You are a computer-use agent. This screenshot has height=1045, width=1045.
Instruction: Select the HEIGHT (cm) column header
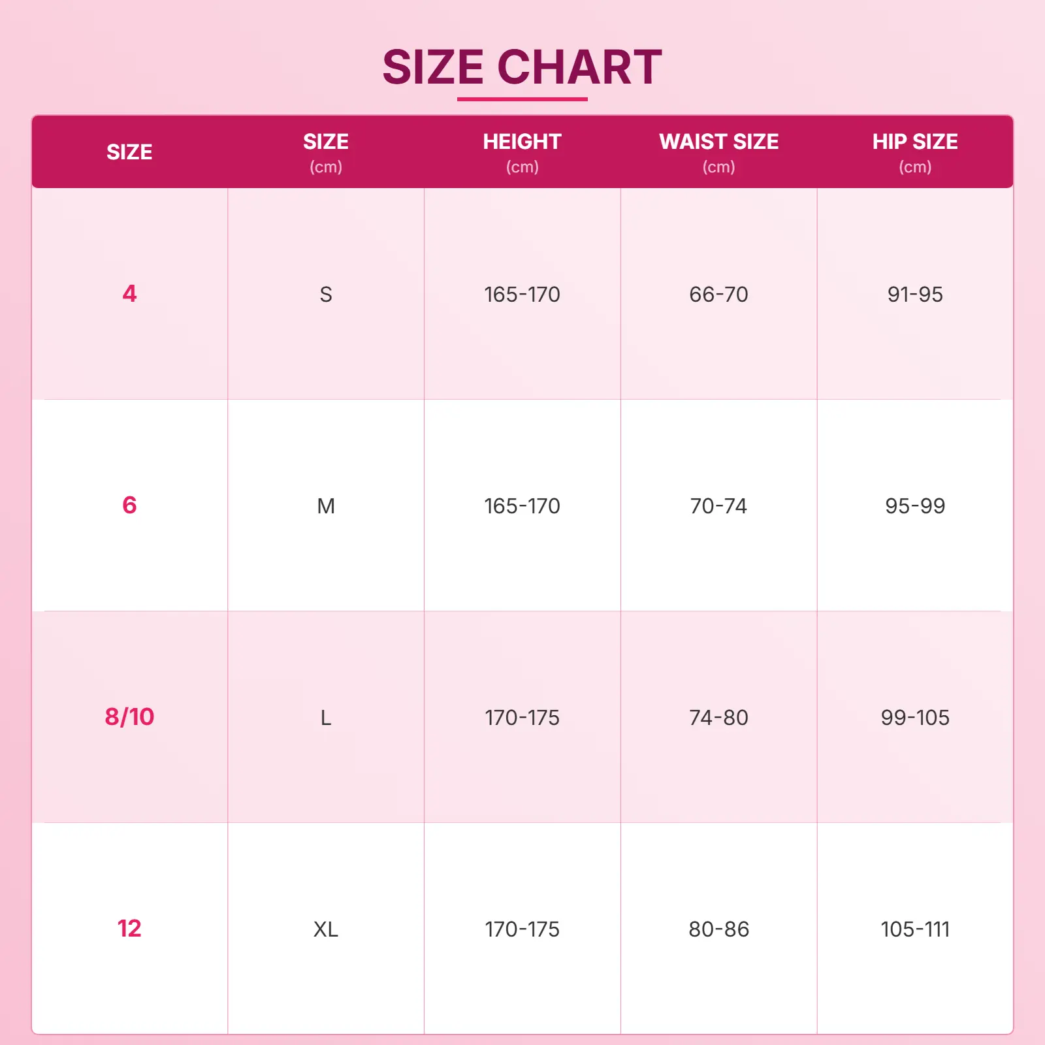pos(522,152)
